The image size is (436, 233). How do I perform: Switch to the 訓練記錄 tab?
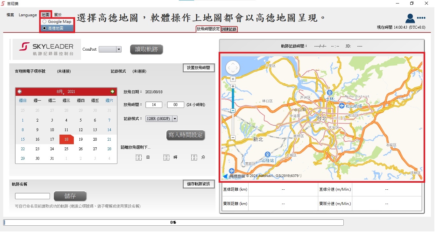click(x=229, y=29)
